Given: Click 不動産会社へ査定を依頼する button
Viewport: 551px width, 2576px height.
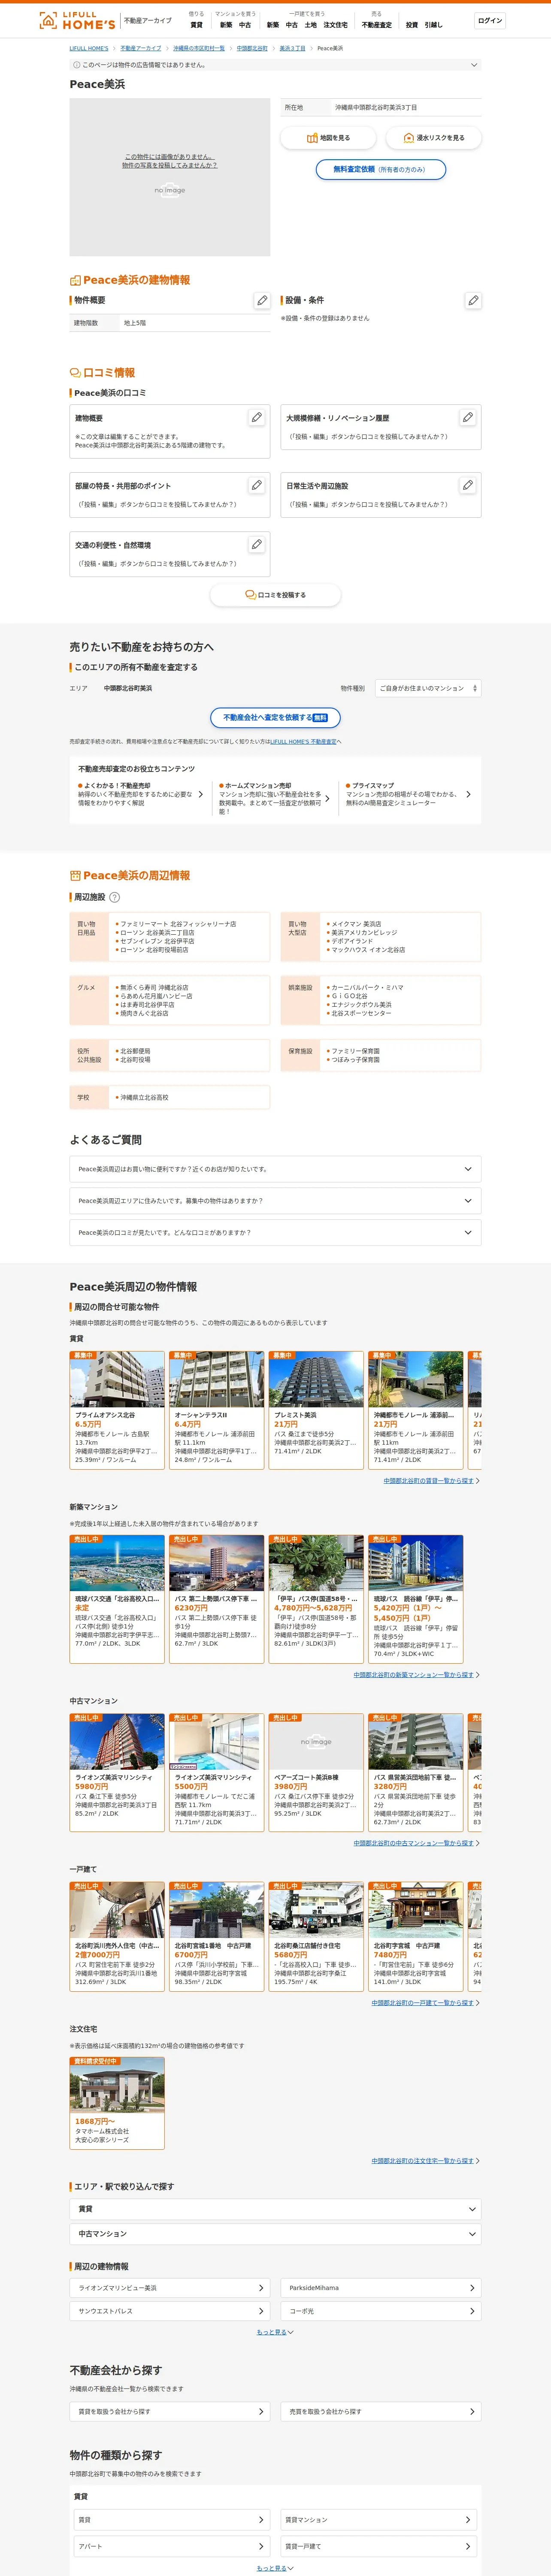Looking at the screenshot, I should (275, 718).
